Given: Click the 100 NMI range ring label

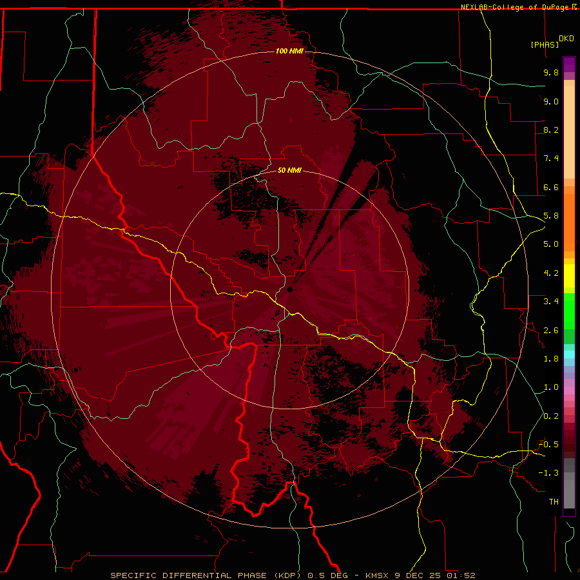Looking at the screenshot, I should (x=289, y=51).
